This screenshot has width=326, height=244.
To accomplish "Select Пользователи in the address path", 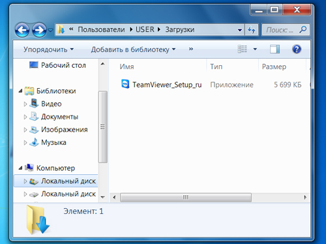I will click(x=101, y=29).
